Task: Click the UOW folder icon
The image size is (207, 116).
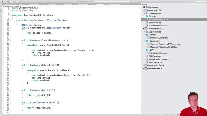Action: pyautogui.click(x=147, y=50)
